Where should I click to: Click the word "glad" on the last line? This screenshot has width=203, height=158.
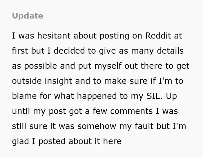[x=20, y=141]
